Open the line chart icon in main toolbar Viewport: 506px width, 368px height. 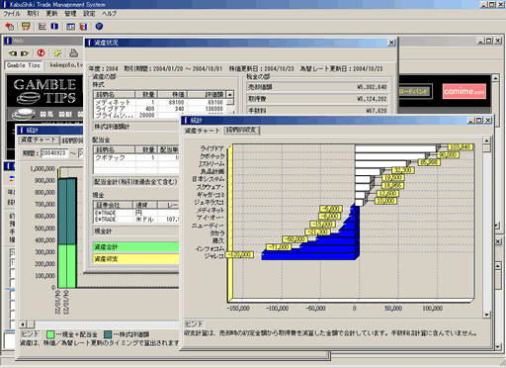pos(42,26)
